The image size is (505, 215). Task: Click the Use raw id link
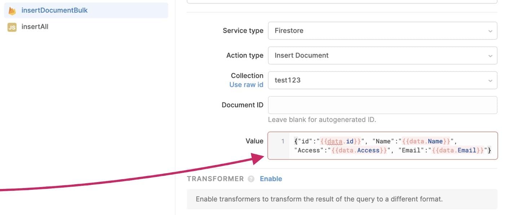coord(246,85)
